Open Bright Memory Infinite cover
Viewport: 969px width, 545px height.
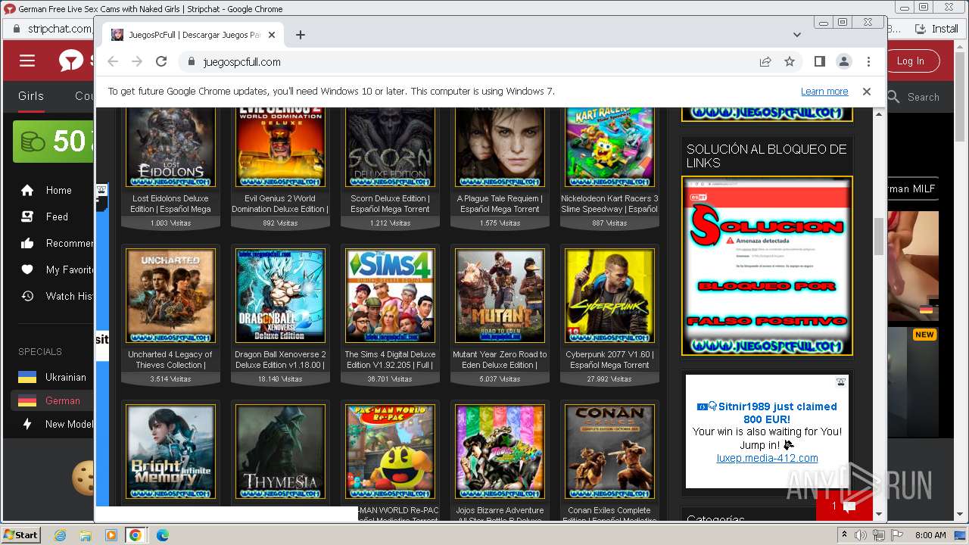(x=170, y=452)
